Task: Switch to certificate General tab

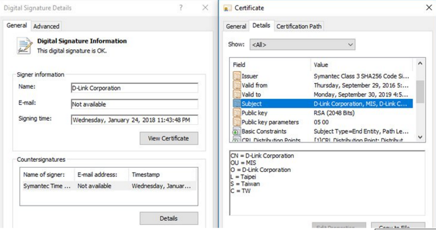Action: click(x=236, y=26)
